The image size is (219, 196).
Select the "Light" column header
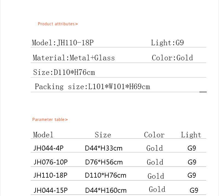point(191,135)
